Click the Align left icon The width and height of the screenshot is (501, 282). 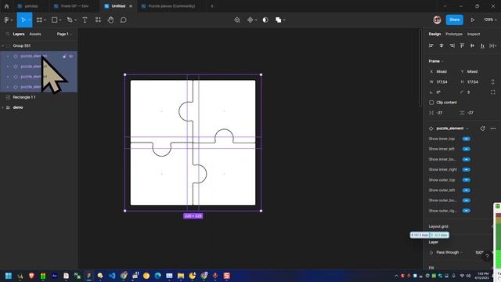tap(431, 45)
